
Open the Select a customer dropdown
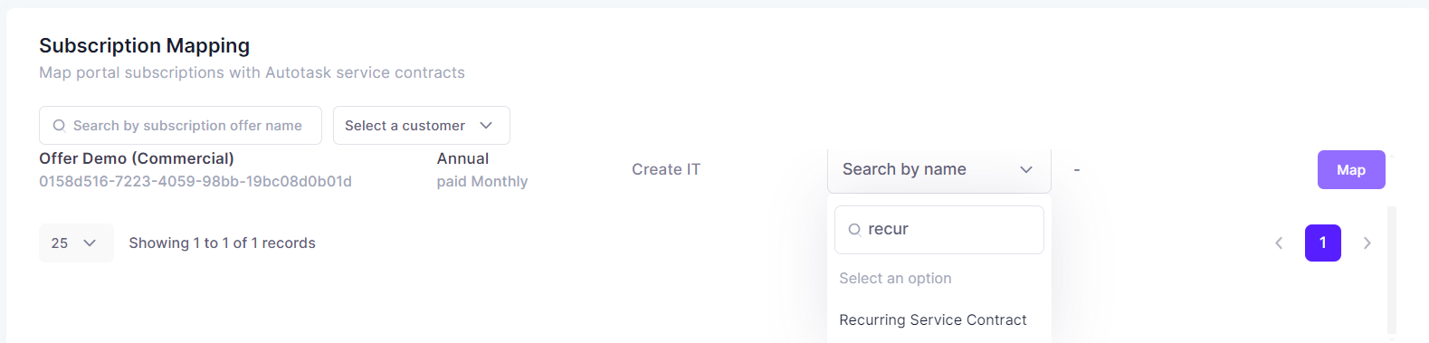coord(422,126)
